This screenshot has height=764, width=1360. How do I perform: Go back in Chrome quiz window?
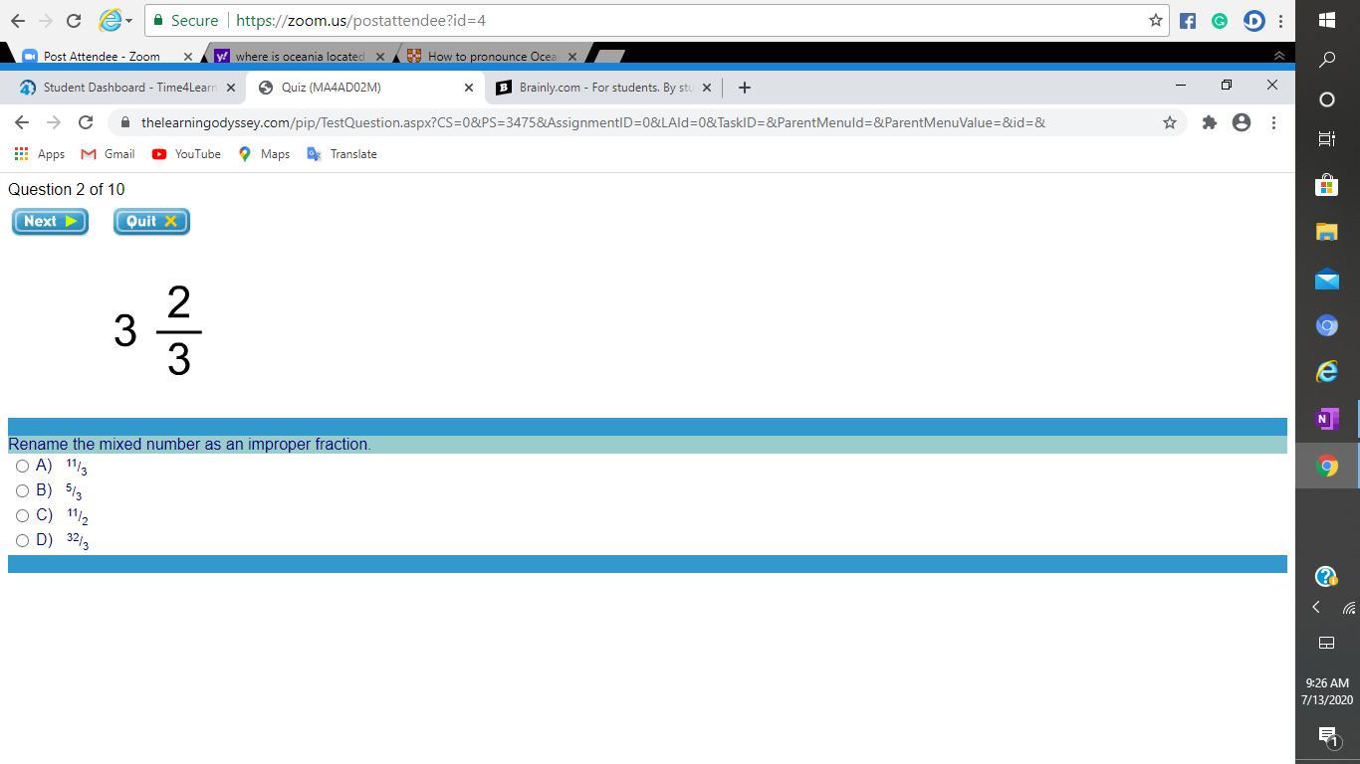pyautogui.click(x=22, y=122)
